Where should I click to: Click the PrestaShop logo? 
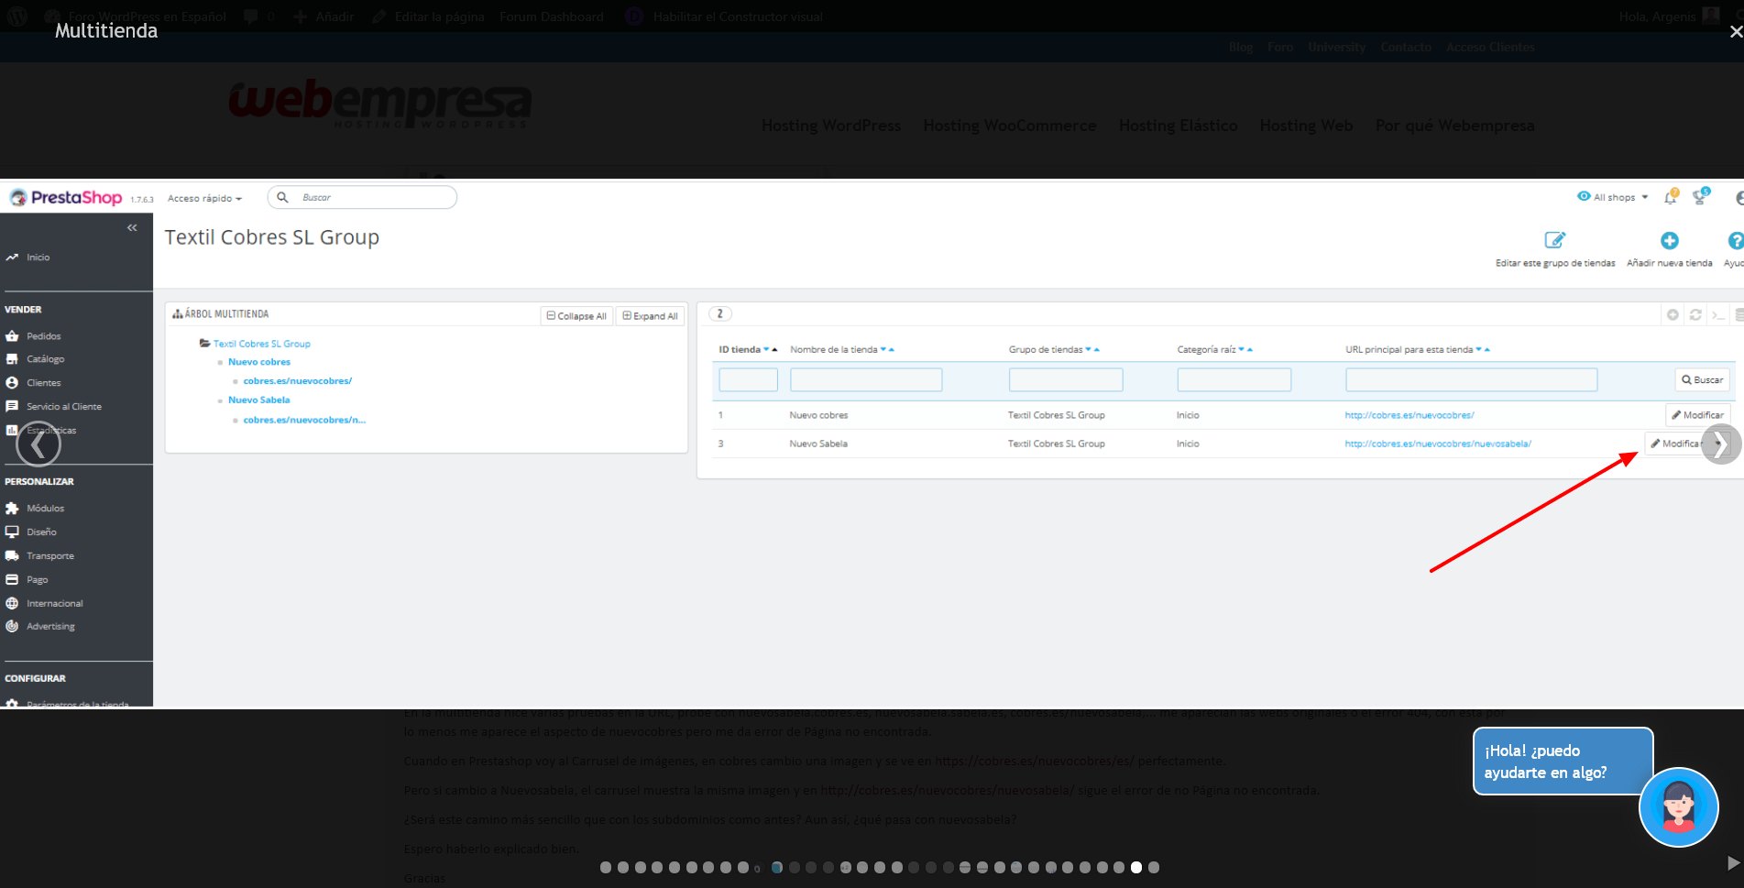point(66,198)
